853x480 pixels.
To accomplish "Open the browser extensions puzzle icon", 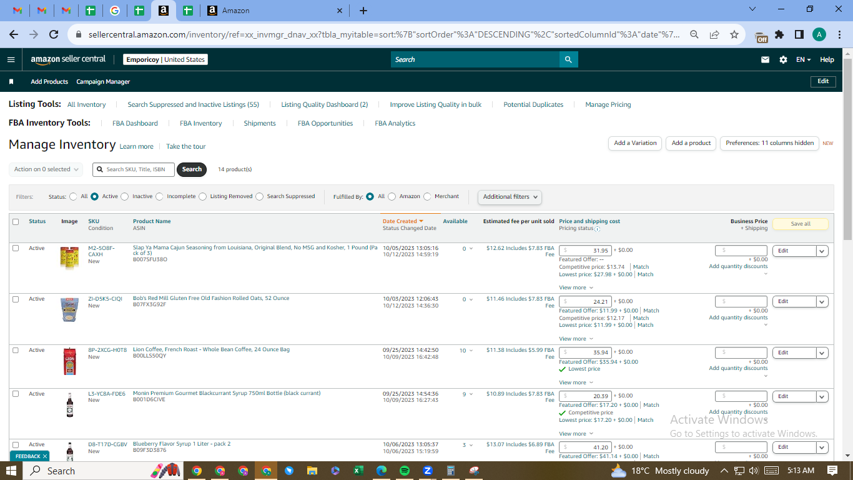I will click(779, 34).
